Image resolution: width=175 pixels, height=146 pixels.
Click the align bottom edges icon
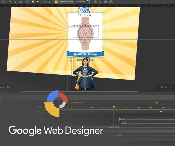21,2
